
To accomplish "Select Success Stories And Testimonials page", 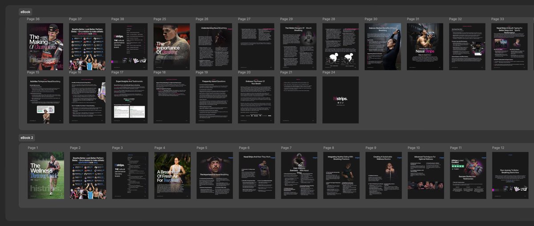I will tap(468, 175).
